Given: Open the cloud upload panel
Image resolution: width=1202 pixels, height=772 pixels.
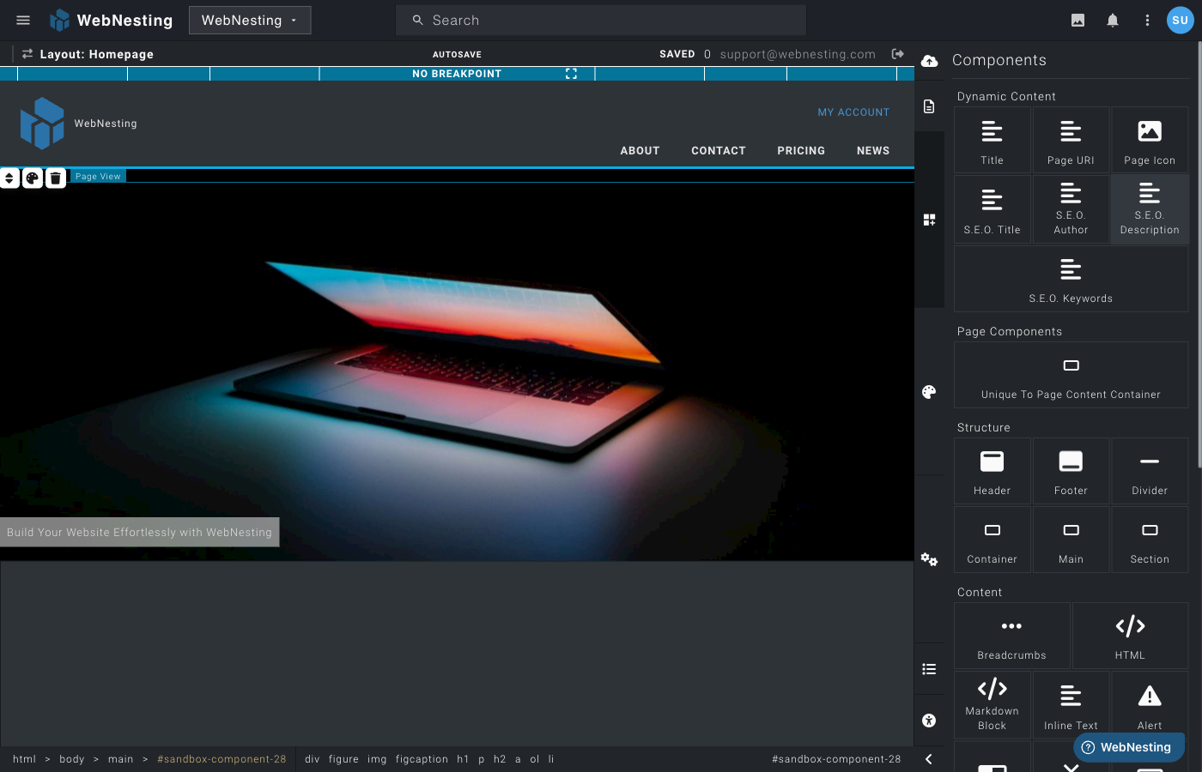Looking at the screenshot, I should point(930,61).
